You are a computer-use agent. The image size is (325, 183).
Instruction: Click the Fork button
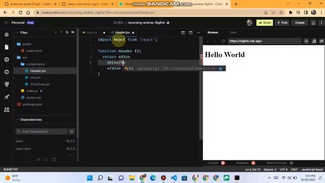click(x=282, y=23)
